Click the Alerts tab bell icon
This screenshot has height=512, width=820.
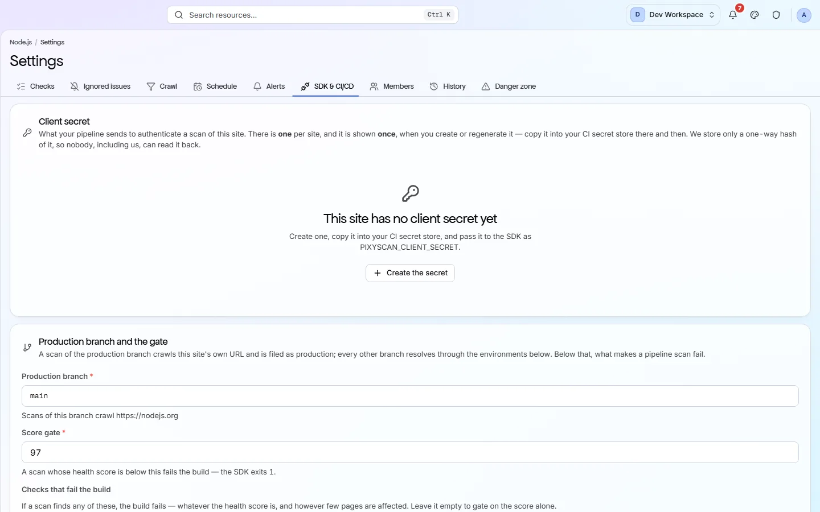pos(257,86)
